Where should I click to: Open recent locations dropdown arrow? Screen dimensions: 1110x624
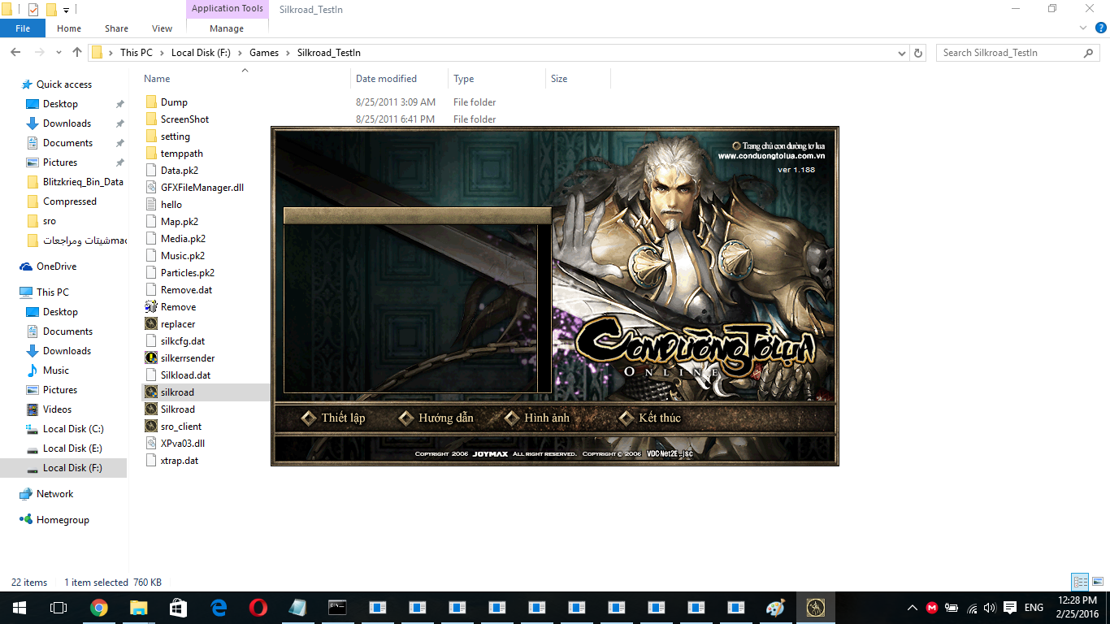pyautogui.click(x=59, y=53)
